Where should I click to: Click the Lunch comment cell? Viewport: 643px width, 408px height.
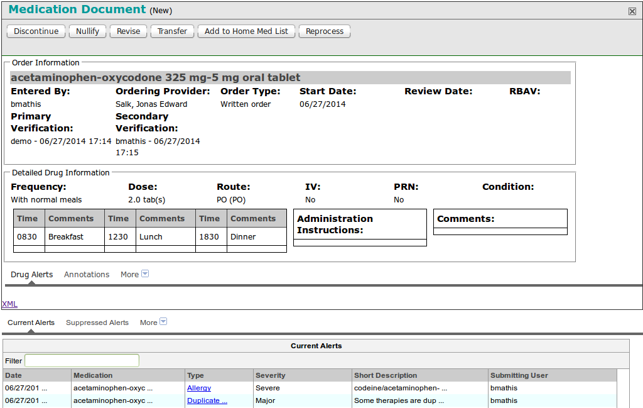[166, 237]
